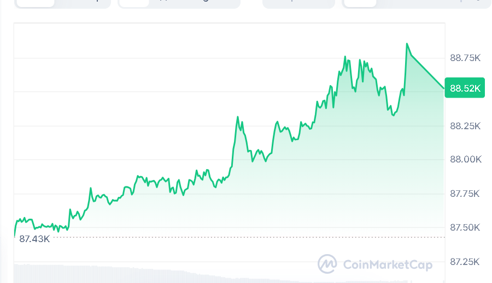The width and height of the screenshot is (492, 283).
Task: Click the third gray control group at top
Action: tap(298, 3)
